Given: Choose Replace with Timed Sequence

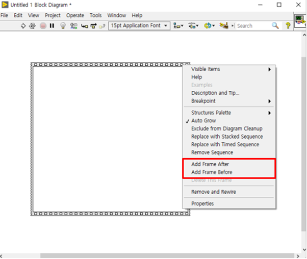Looking at the screenshot, I should tap(229, 144).
